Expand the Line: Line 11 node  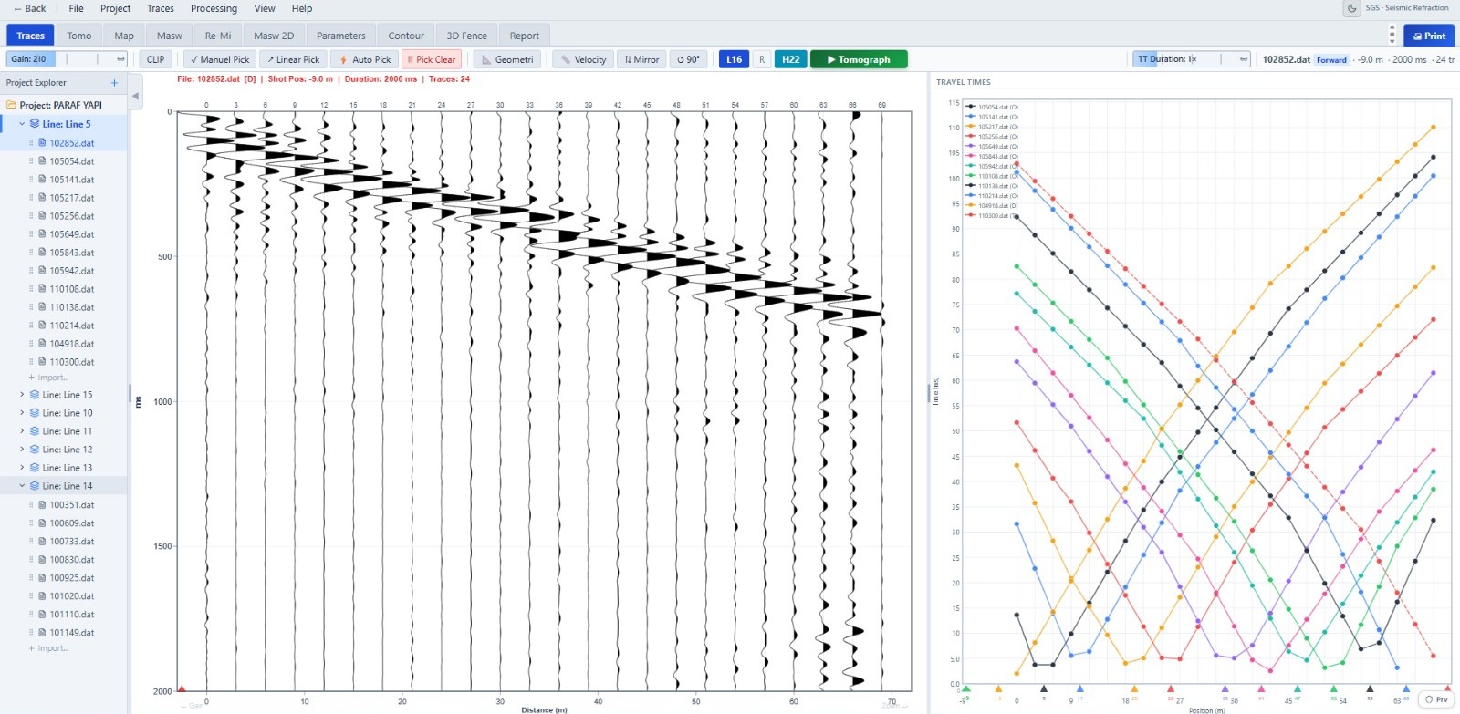coord(22,431)
